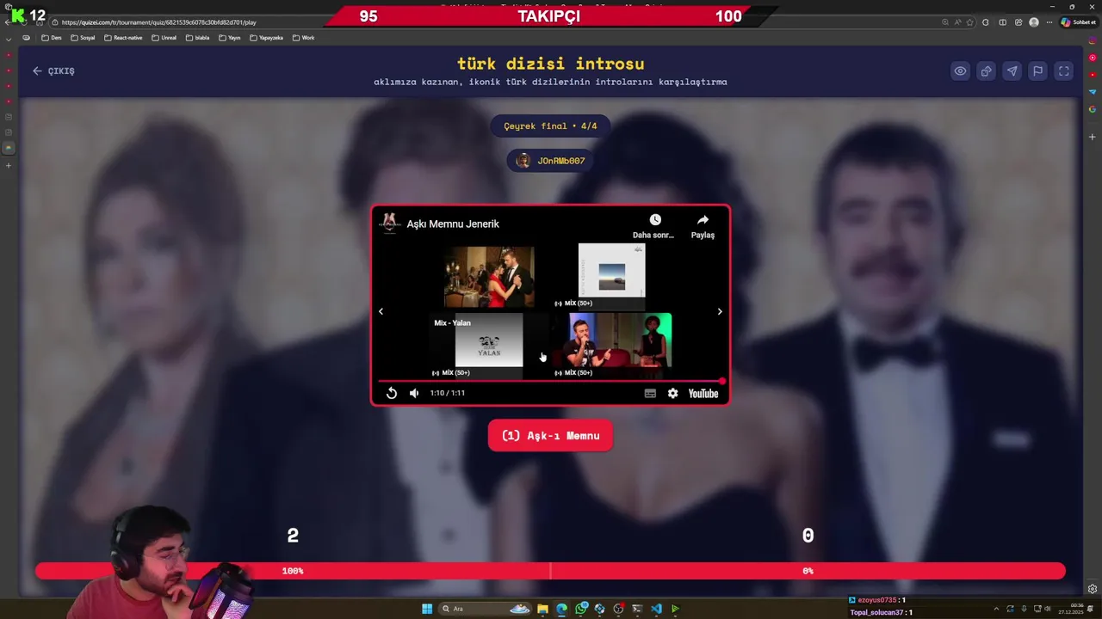The image size is (1102, 619).
Task: Open Aşkı Memnu Jenerik video title
Action: click(453, 224)
